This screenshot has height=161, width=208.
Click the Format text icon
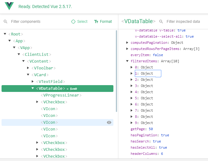click(x=96, y=22)
